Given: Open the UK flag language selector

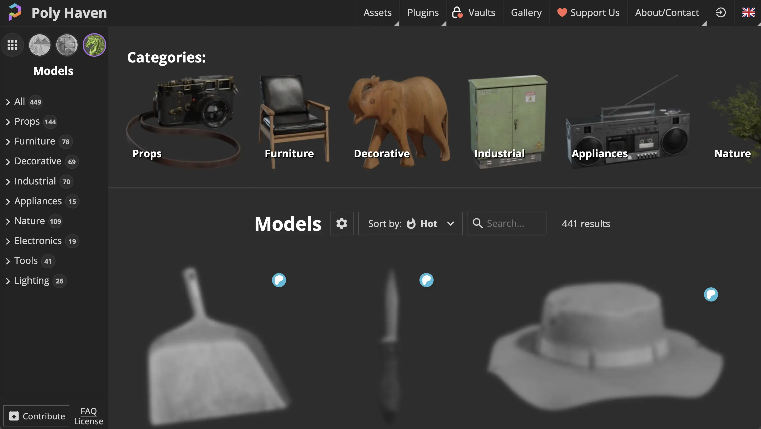Looking at the screenshot, I should click(x=748, y=12).
